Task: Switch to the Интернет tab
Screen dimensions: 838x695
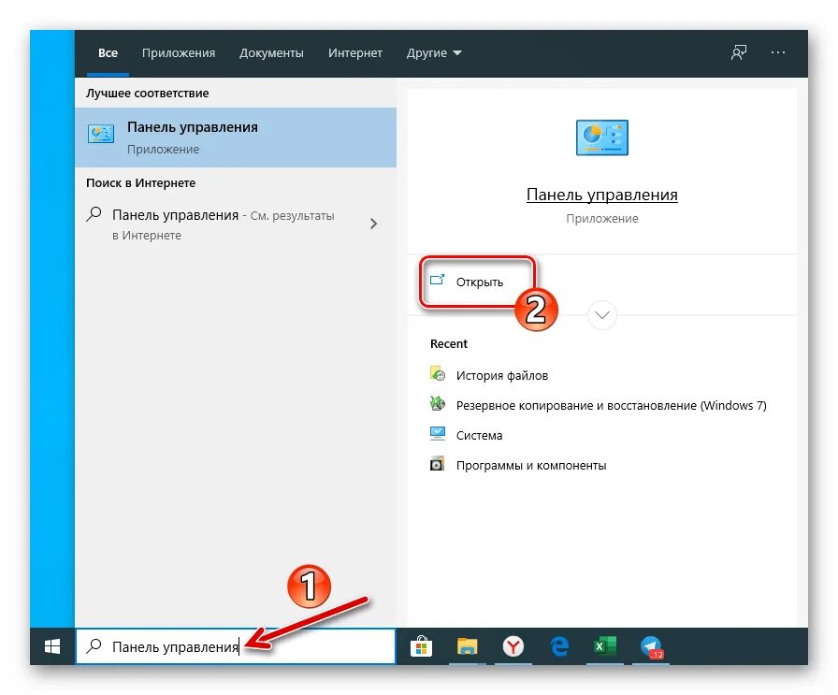Action: pyautogui.click(x=354, y=53)
